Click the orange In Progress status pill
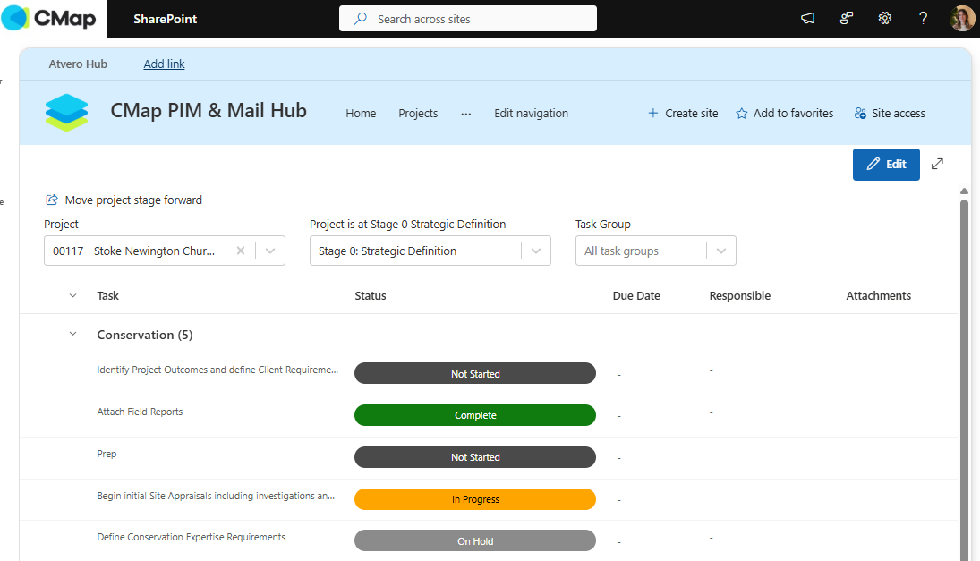 tap(475, 499)
